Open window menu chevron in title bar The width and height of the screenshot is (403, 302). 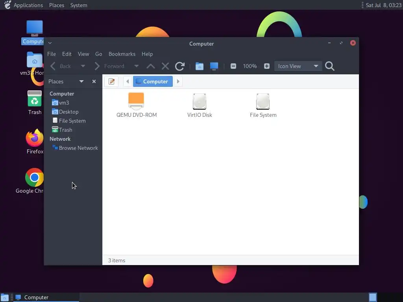click(x=50, y=43)
